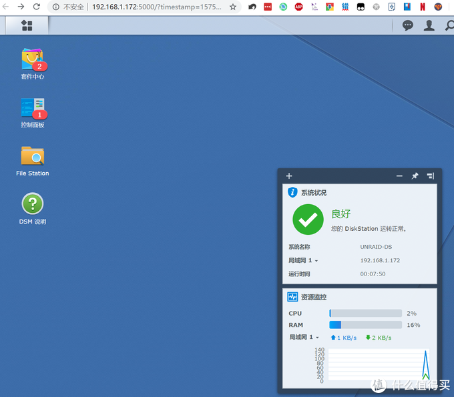Click the ABP adblock extension icon
Image resolution: width=454 pixels, height=397 pixels.
[298, 7]
